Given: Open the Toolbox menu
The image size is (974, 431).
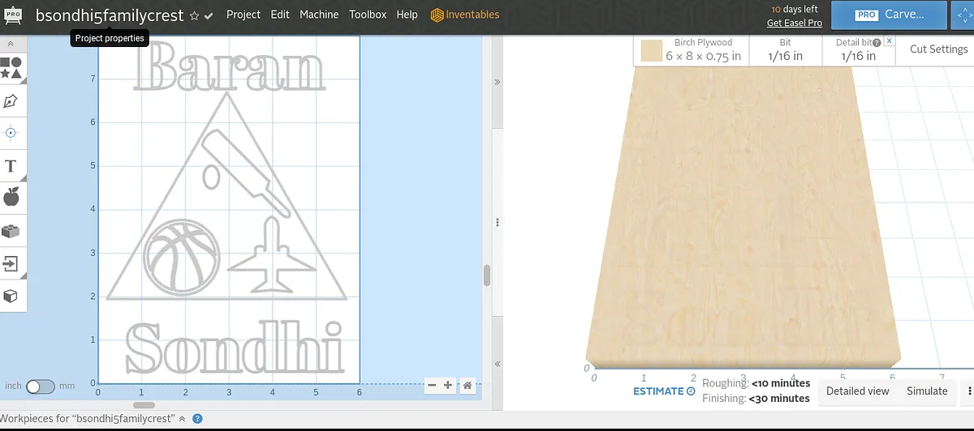Looking at the screenshot, I should [368, 15].
